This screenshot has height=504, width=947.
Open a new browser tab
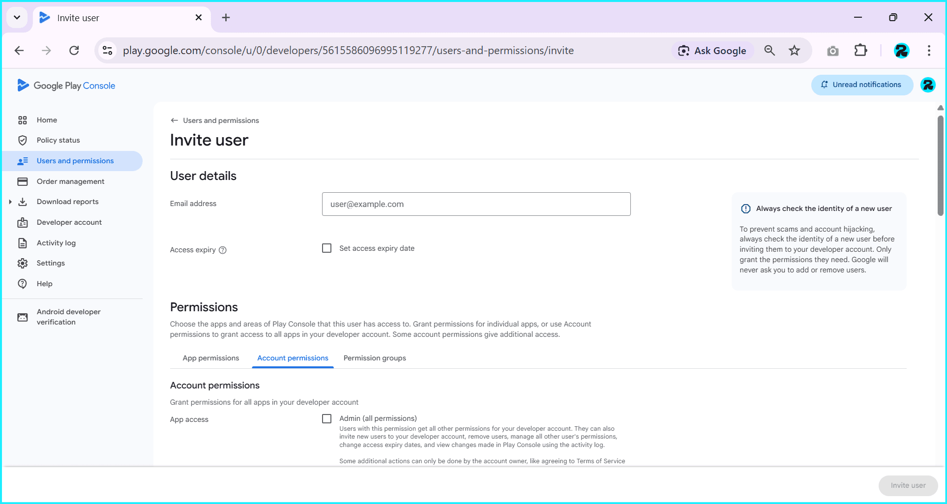226,18
